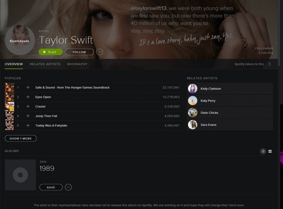This screenshot has height=209, width=283.
Task: Follow Taylor Swift
Action: pyautogui.click(x=79, y=52)
